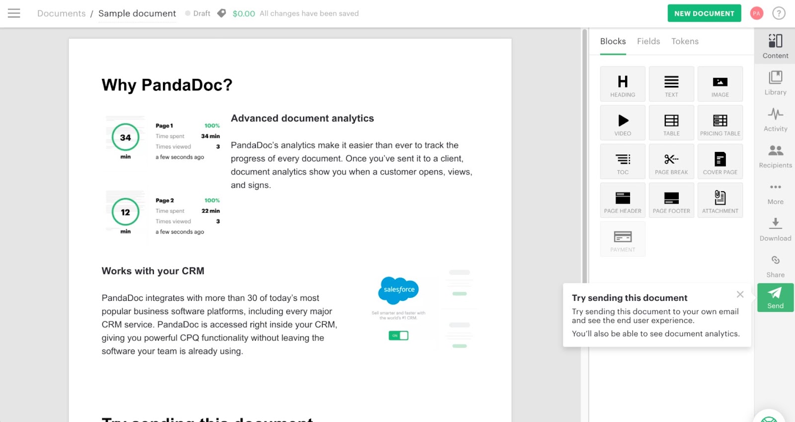Open the help question mark icon
Viewport: 795px width, 422px height.
coord(779,13)
